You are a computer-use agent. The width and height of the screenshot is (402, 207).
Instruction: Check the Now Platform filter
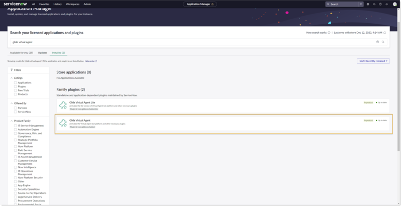(16, 146)
